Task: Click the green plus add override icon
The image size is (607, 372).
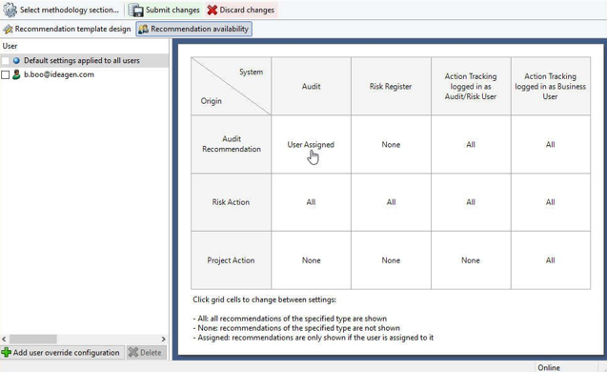Action: coord(6,352)
